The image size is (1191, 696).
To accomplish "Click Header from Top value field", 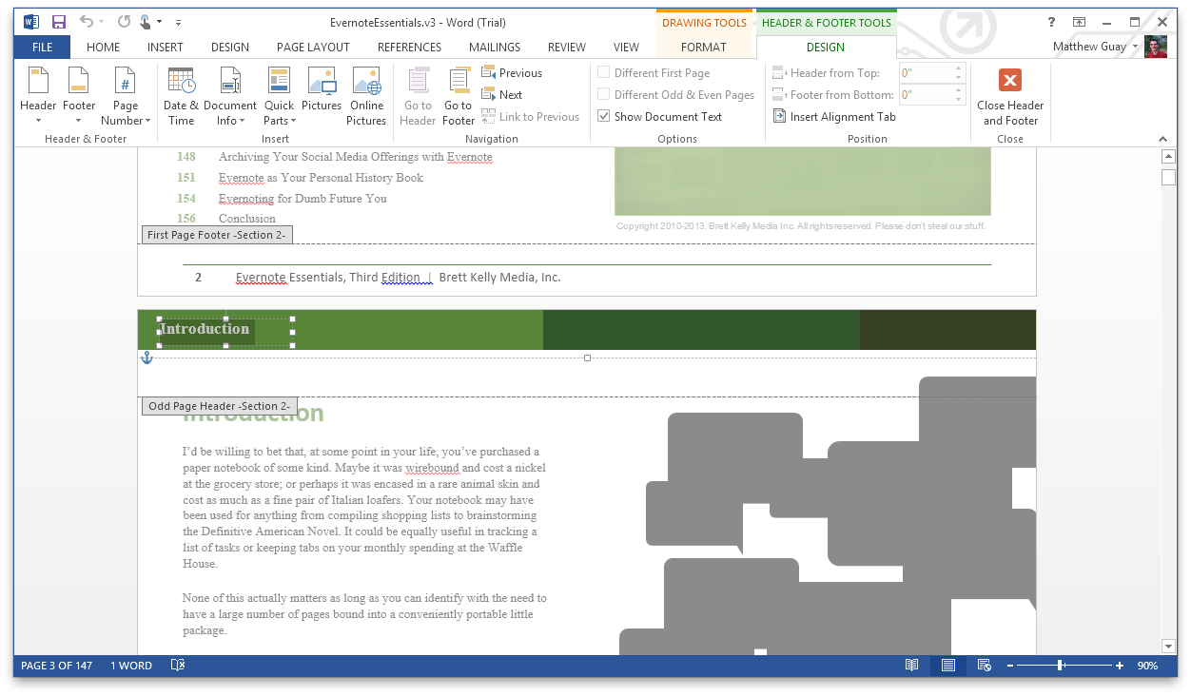I will [925, 73].
